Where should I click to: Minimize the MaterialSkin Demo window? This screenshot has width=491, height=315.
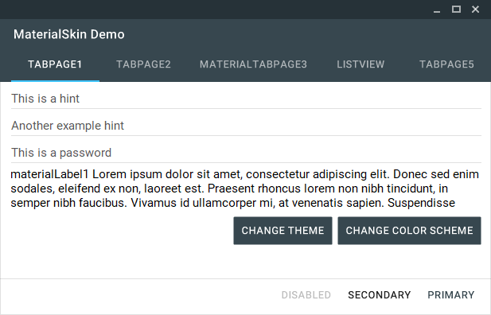(x=437, y=10)
